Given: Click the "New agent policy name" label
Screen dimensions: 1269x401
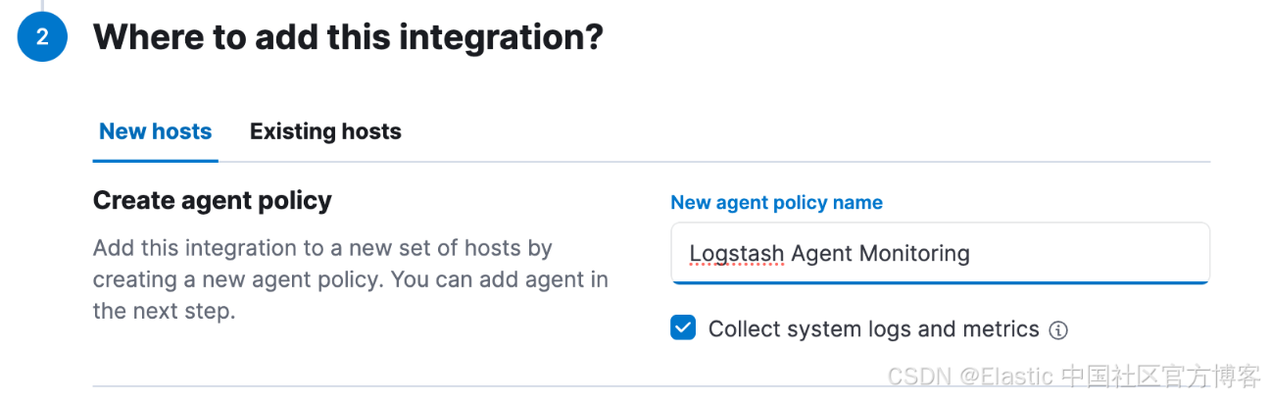Looking at the screenshot, I should pos(776,203).
